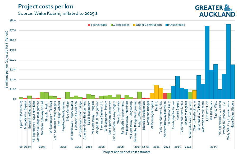
Task: Select the Future roads legend label
Action: coord(177,25)
